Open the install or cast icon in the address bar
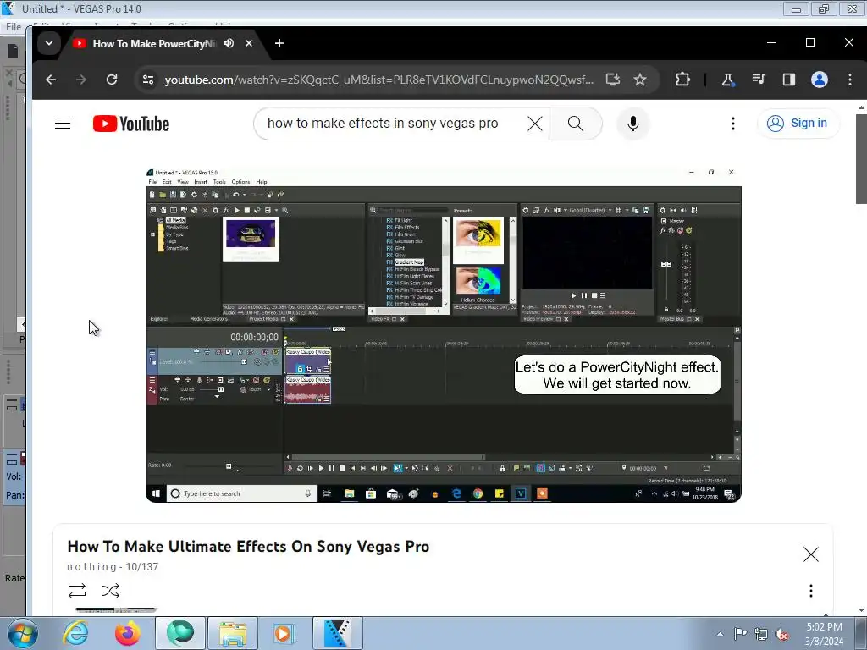 pyautogui.click(x=613, y=80)
